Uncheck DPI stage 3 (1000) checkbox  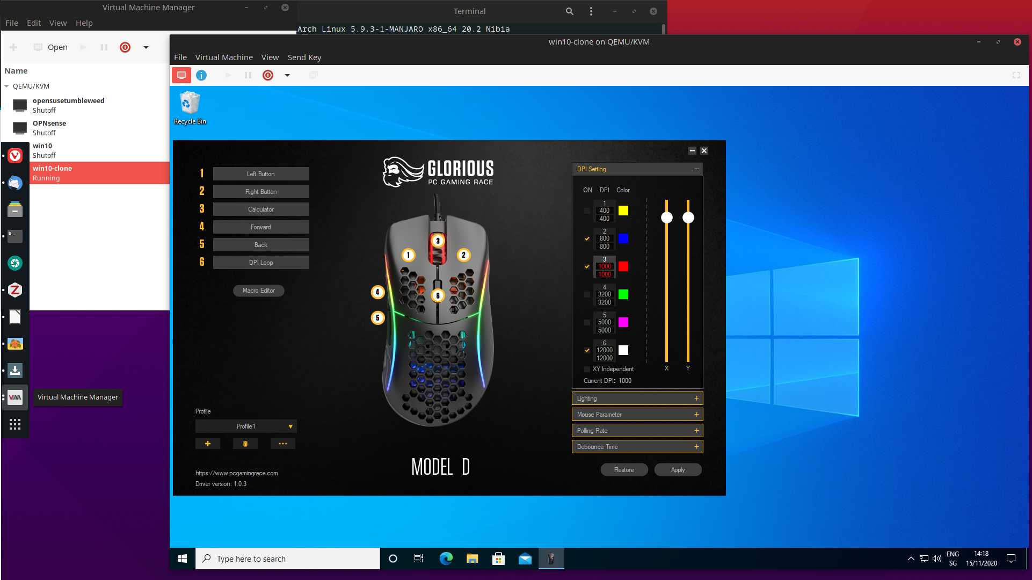tap(587, 266)
